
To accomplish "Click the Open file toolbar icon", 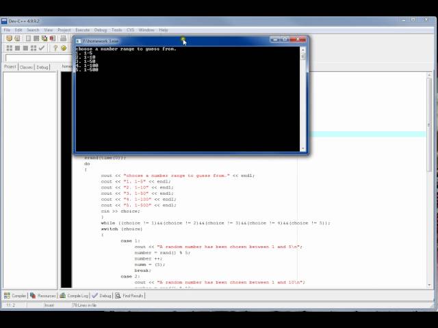I will [x=17, y=38].
